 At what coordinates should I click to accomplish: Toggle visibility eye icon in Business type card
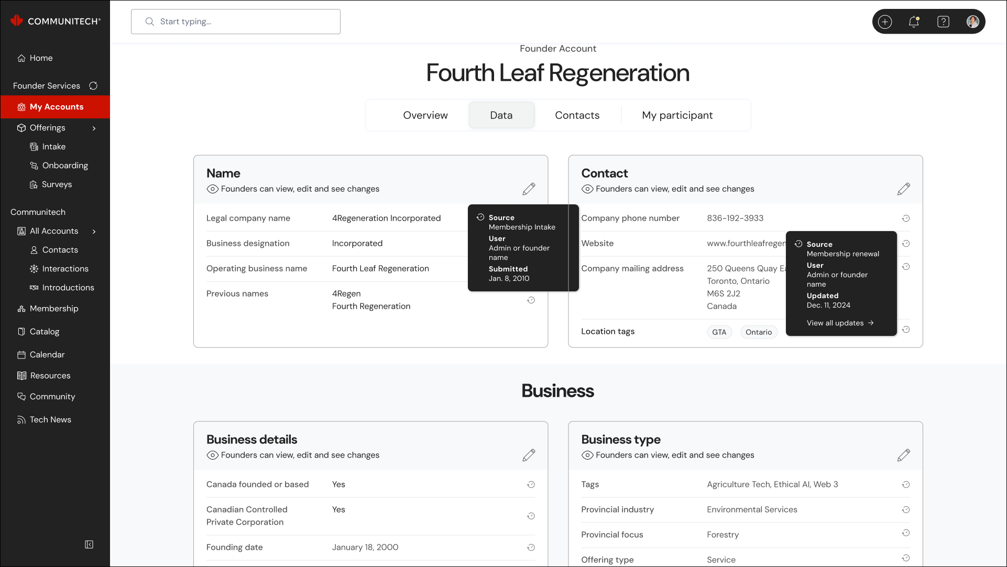[x=587, y=455]
